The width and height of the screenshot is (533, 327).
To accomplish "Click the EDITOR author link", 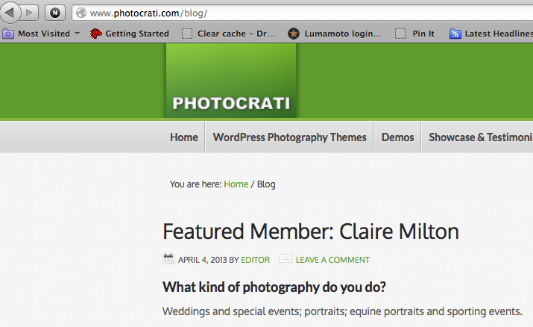I will click(255, 260).
